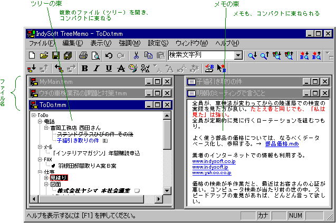Click the grayed move node up icon
Image resolution: width=336 pixels, height=223 pixels.
(x=44, y=69)
